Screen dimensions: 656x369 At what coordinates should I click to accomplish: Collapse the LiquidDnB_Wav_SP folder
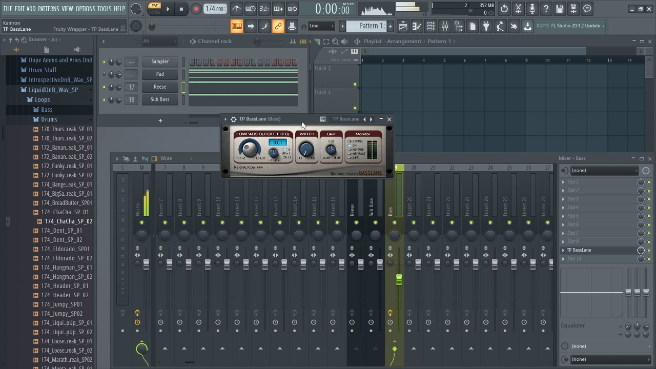[x=53, y=90]
